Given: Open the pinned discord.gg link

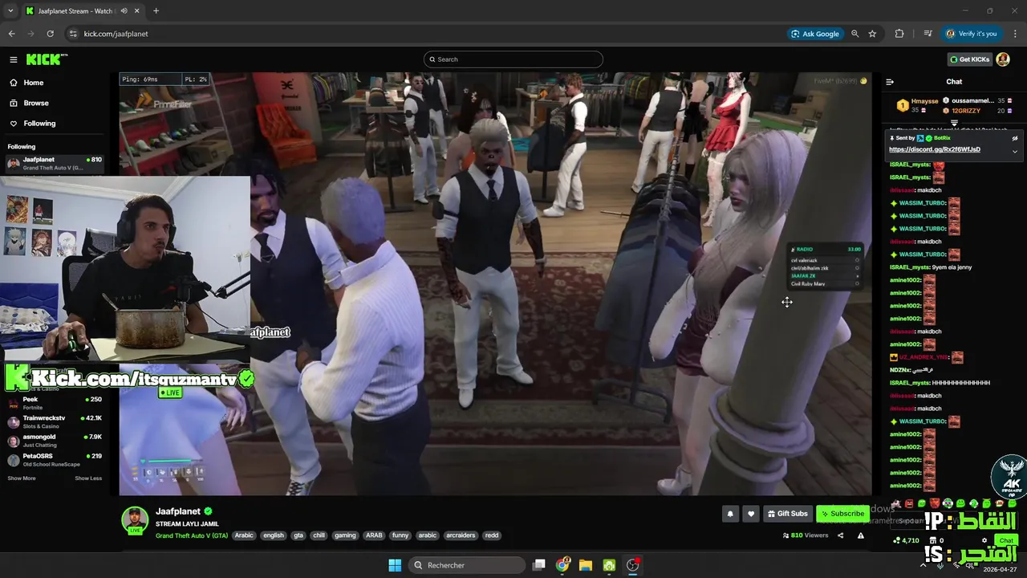Looking at the screenshot, I should click(935, 149).
